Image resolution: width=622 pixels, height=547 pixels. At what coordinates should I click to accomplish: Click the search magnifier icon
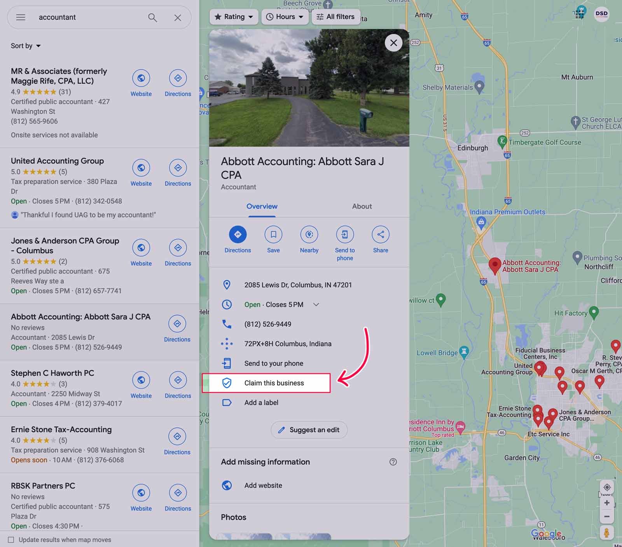click(152, 17)
